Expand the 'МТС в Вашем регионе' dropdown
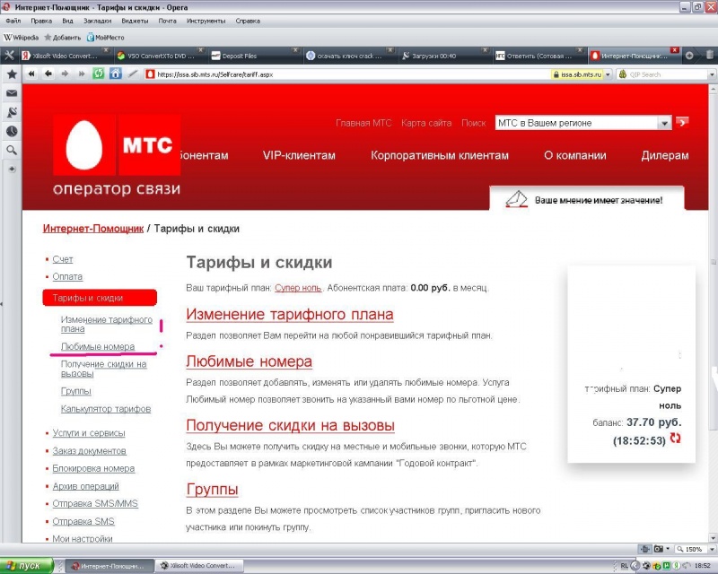The width and height of the screenshot is (718, 574). [664, 123]
